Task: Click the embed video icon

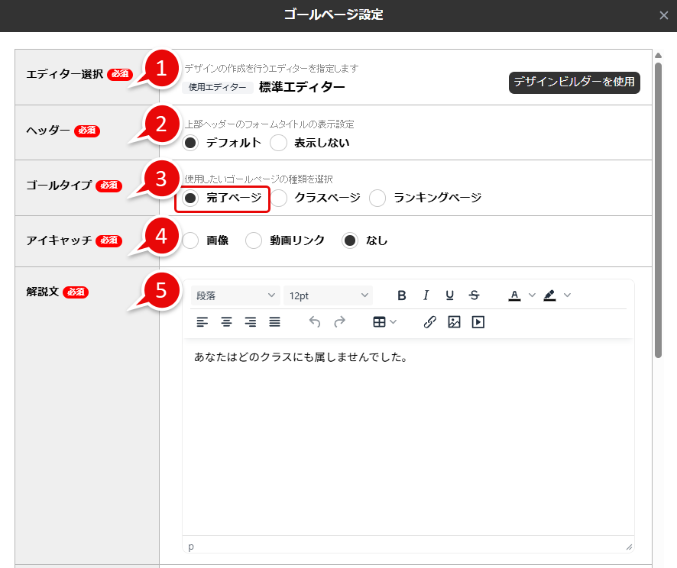Action: click(x=478, y=321)
